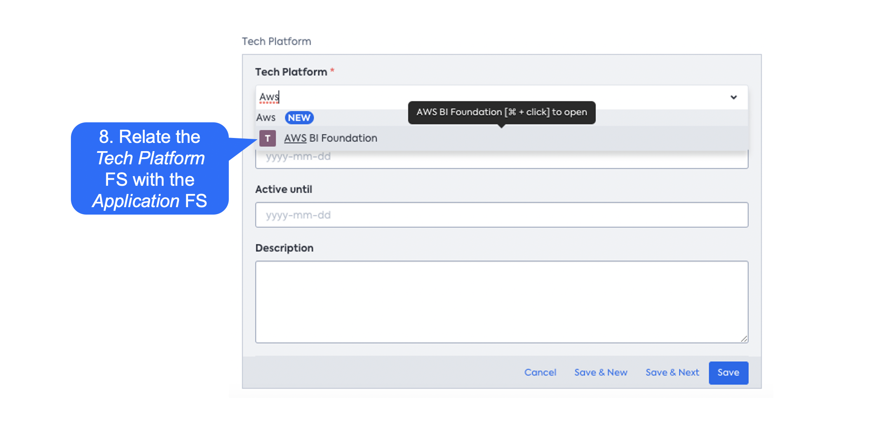Image resolution: width=874 pixels, height=430 pixels.
Task: Click the purple T icon beside AWS BI Foundation
Action: pos(268,138)
